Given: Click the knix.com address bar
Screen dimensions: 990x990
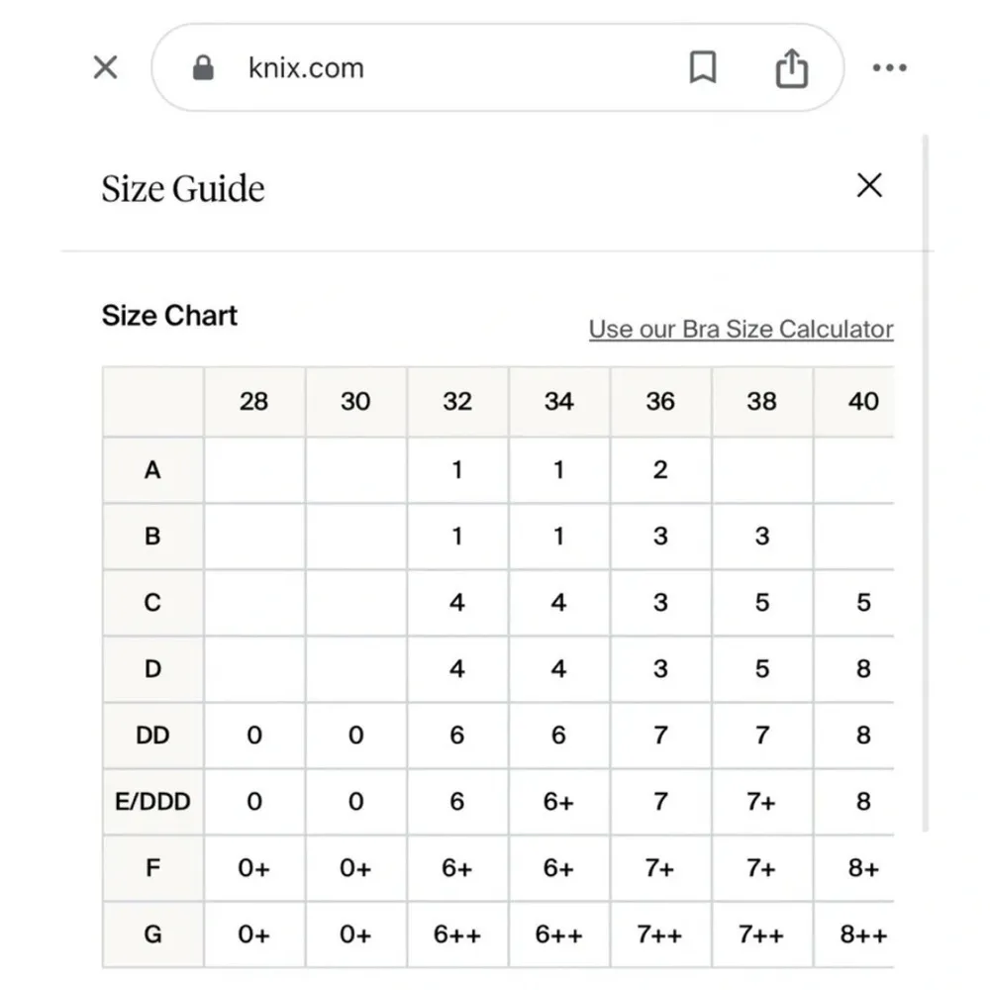Looking at the screenshot, I should click(x=445, y=67).
